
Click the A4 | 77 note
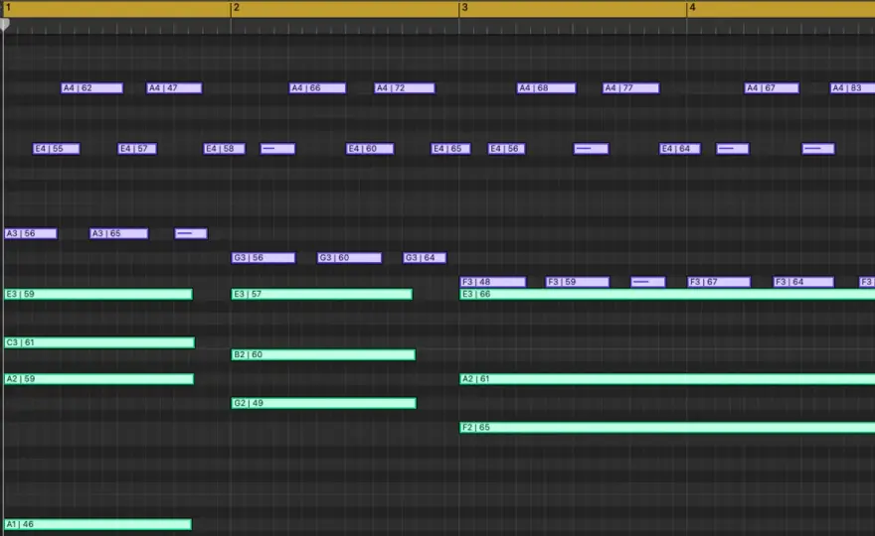pyautogui.click(x=630, y=88)
